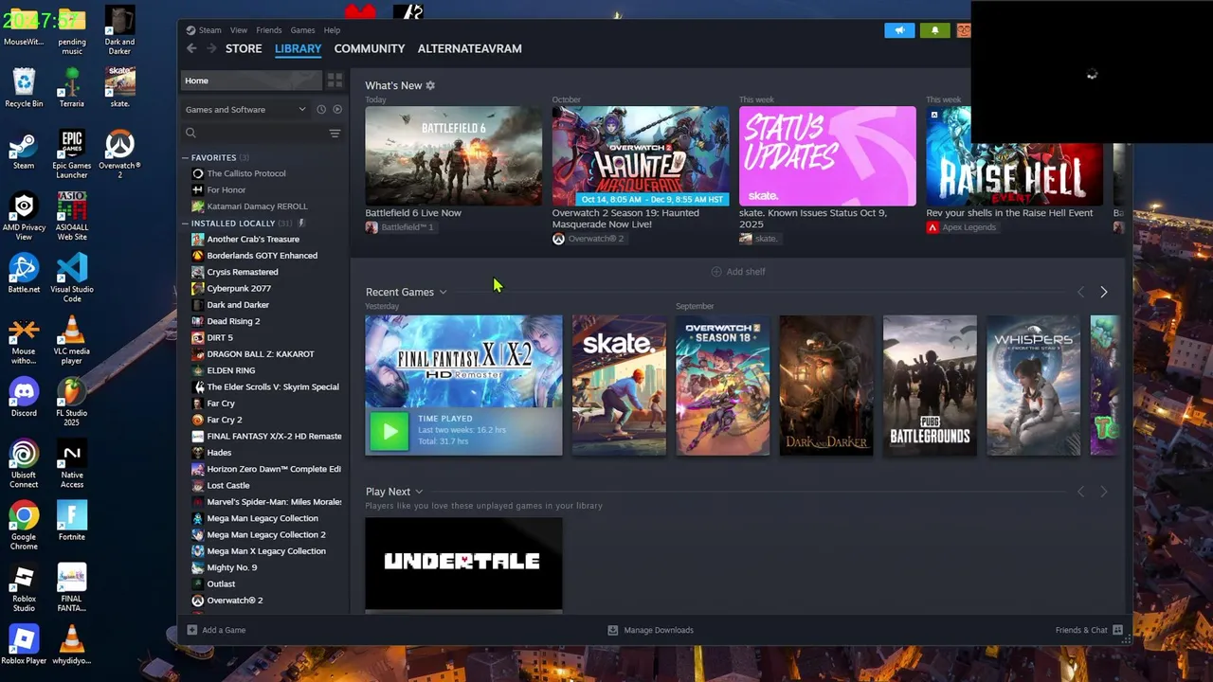Toggle sort by recent activity clock icon
Viewport: 1213px width, 682px height.
point(321,110)
